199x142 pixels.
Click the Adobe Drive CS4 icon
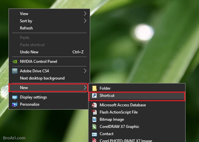tap(15, 71)
